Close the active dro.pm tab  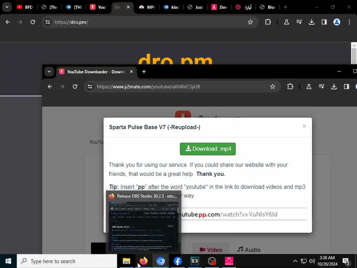[128, 7]
